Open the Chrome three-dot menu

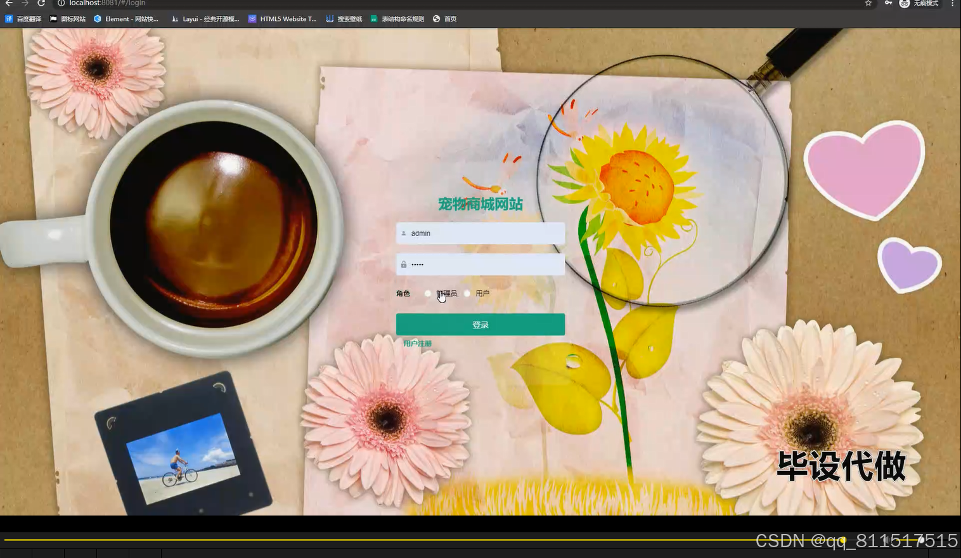(952, 3)
